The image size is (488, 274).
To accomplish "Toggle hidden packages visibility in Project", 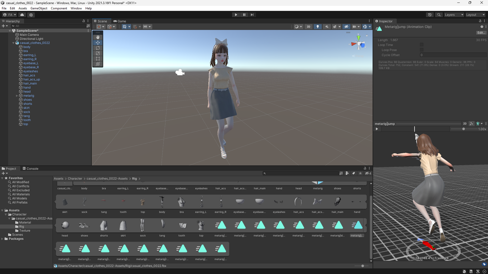I will [x=368, y=173].
